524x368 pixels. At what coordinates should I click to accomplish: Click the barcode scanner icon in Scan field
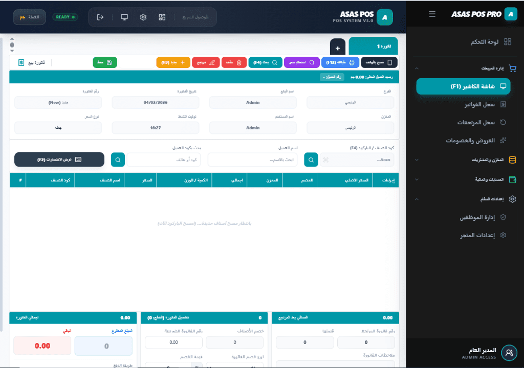325,160
